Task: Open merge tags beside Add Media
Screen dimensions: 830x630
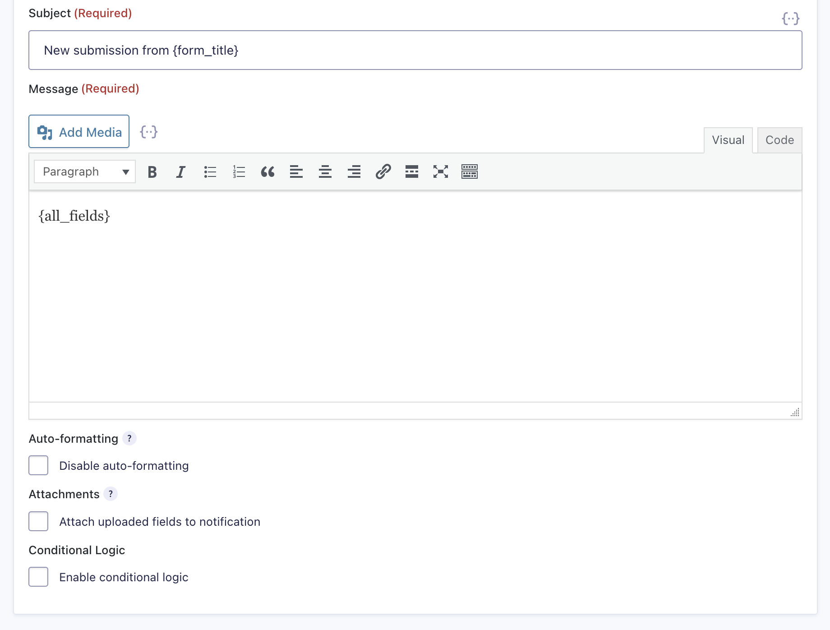Action: tap(149, 132)
